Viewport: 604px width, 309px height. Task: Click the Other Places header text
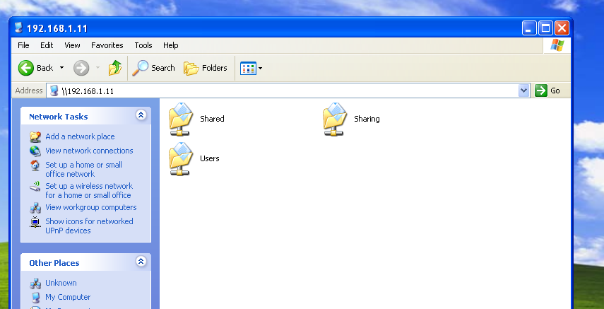point(54,263)
